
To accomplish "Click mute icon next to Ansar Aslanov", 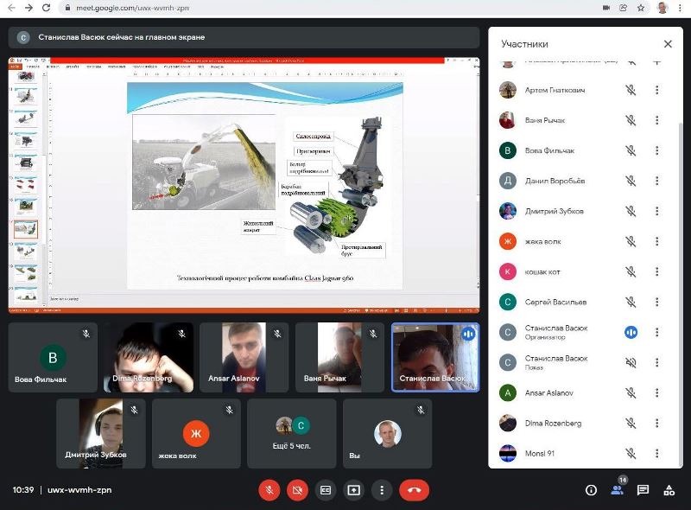I will [631, 392].
